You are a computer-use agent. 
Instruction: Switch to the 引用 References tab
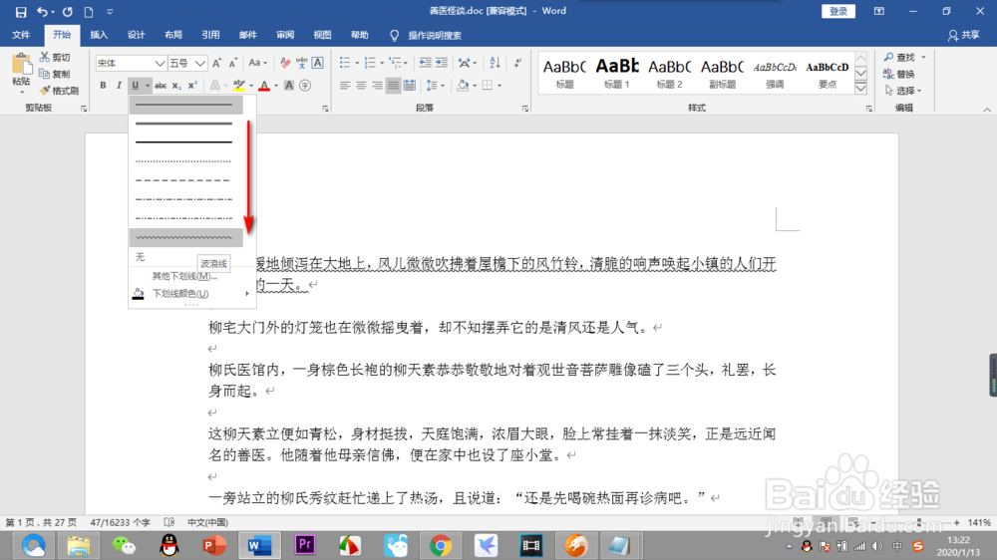210,35
